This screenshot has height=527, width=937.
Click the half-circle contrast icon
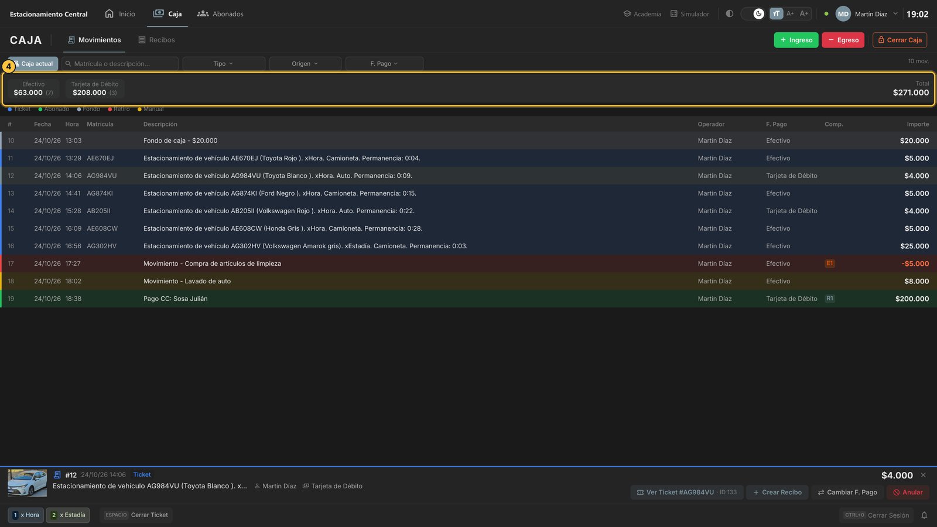[729, 13]
